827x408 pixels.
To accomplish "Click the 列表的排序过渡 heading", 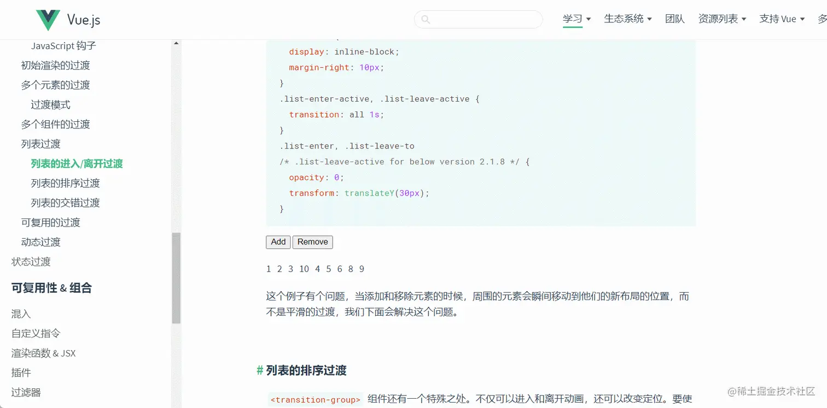I will click(306, 371).
